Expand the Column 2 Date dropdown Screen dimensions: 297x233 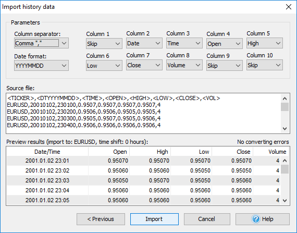pyautogui.click(x=144, y=43)
